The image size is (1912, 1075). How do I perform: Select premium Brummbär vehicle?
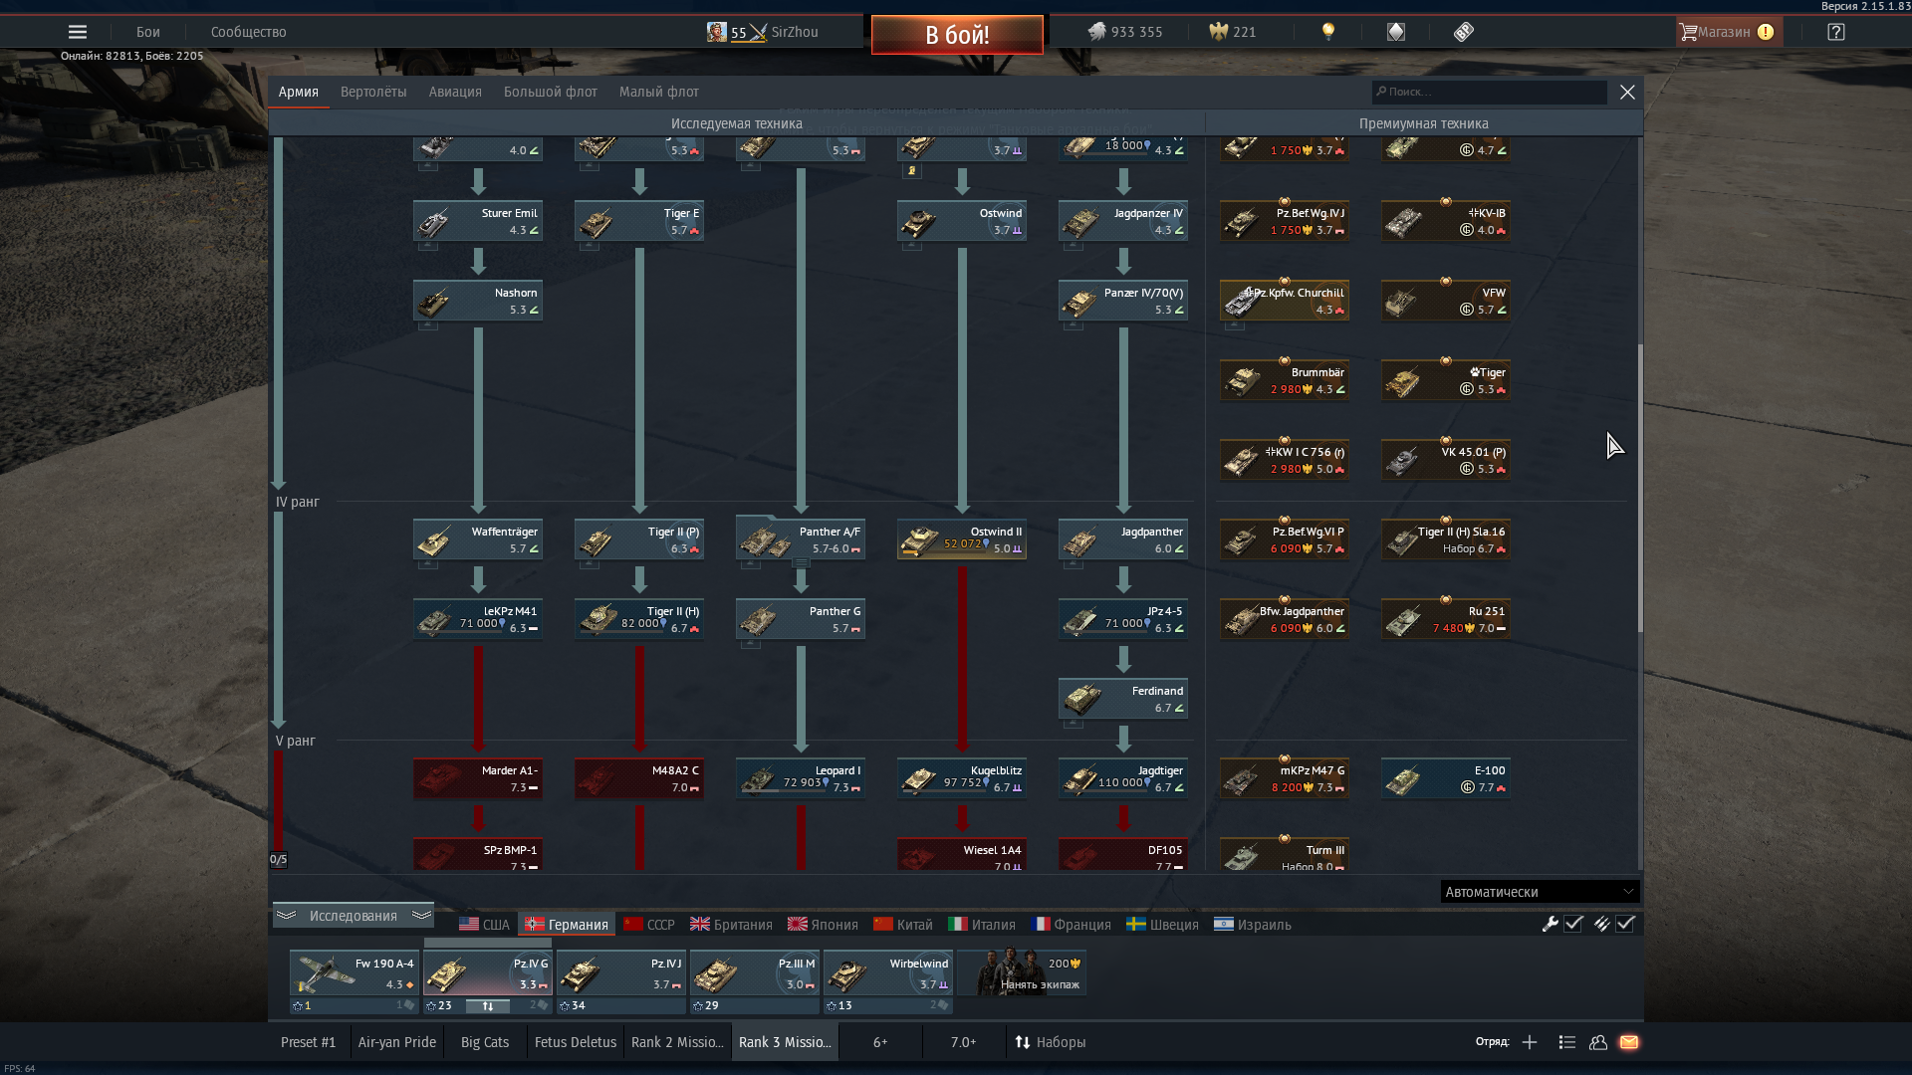[1285, 380]
